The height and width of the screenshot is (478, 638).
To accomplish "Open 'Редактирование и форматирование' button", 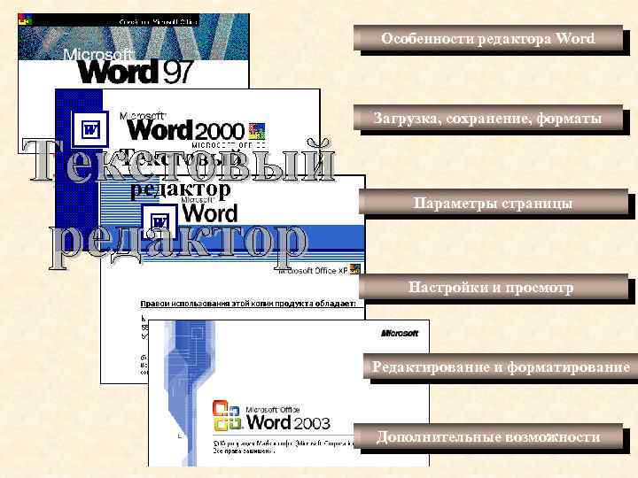I will coord(502,366).
